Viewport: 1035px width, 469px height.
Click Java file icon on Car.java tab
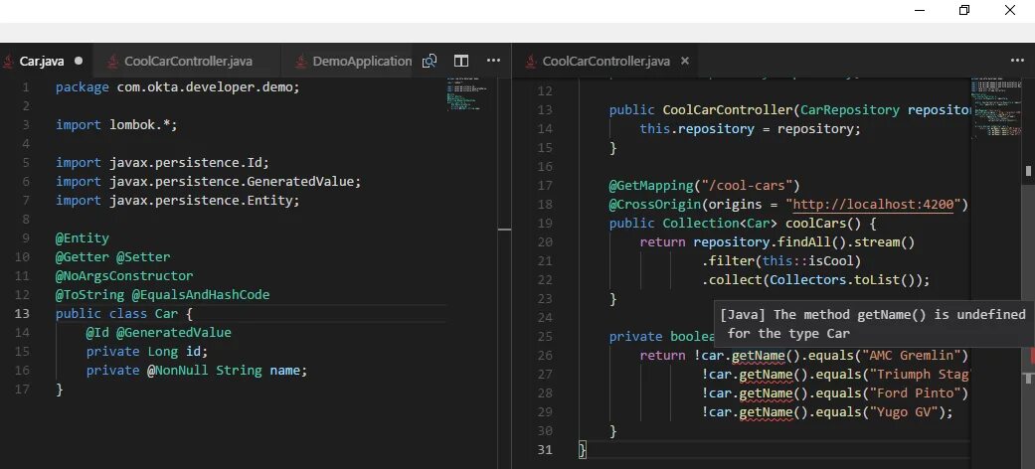point(9,62)
